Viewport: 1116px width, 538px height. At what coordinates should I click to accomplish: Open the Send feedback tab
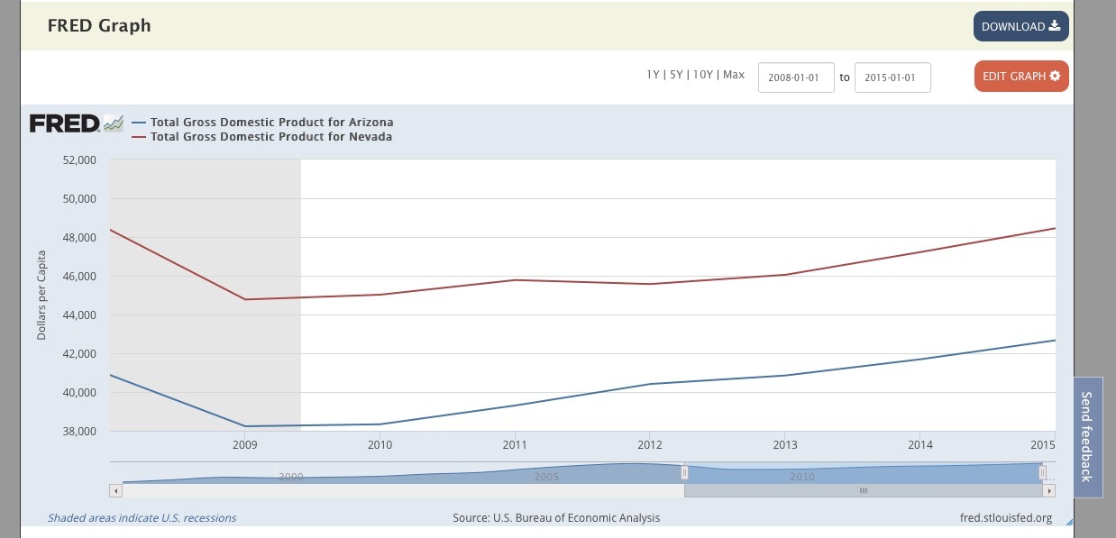[x=1086, y=436]
